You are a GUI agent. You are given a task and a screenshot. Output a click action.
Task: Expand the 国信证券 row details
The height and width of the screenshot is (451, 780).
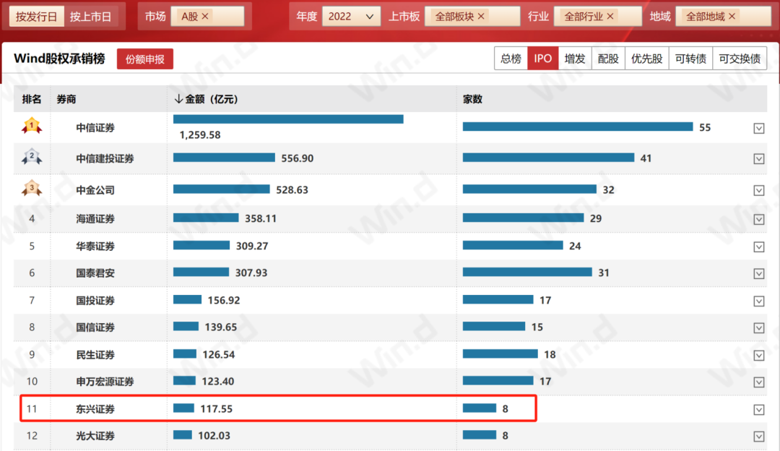pos(758,327)
